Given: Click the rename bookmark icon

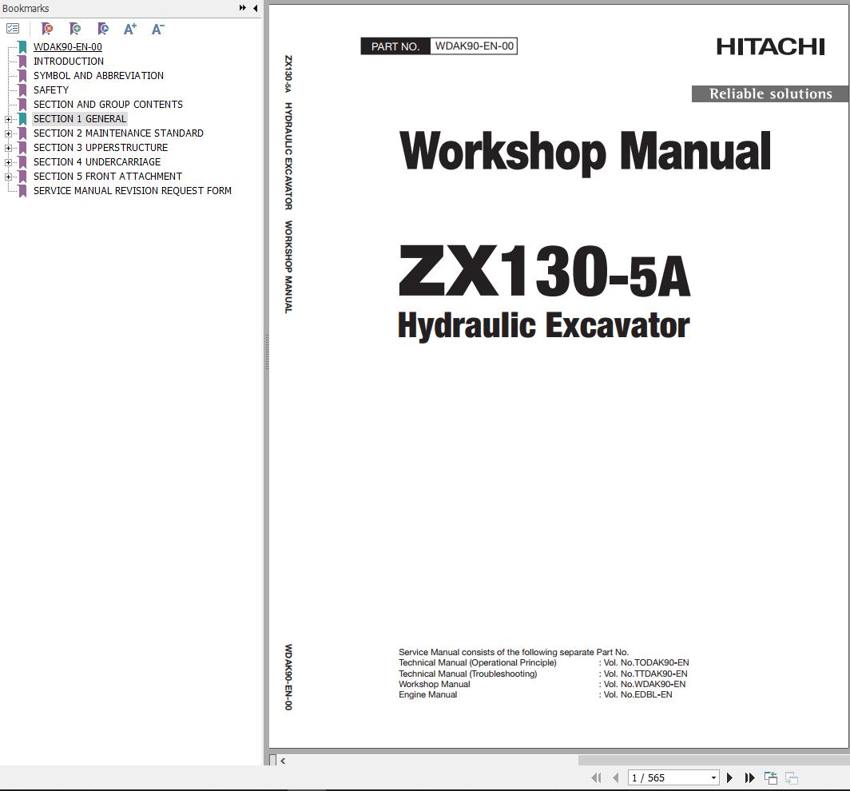Looking at the screenshot, I should [x=102, y=29].
